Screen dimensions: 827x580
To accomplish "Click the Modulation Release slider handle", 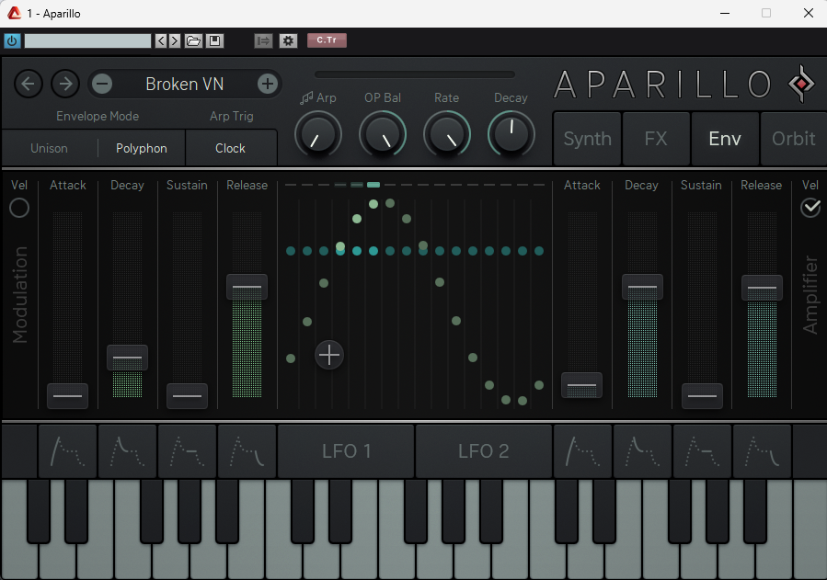I will click(x=247, y=287).
